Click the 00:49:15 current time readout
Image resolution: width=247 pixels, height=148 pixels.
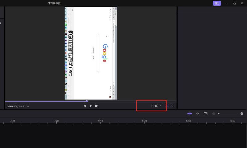pyautogui.click(x=12, y=106)
